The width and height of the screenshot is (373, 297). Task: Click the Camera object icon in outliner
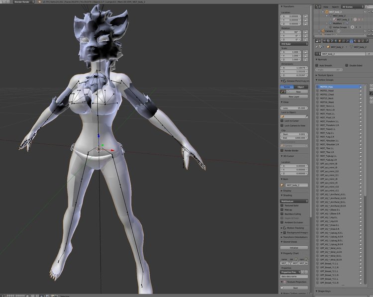(323, 31)
